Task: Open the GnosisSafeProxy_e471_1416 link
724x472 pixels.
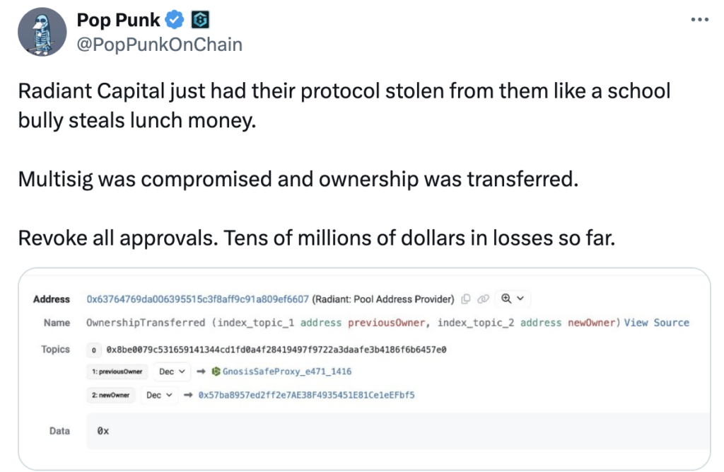Action: [287, 372]
